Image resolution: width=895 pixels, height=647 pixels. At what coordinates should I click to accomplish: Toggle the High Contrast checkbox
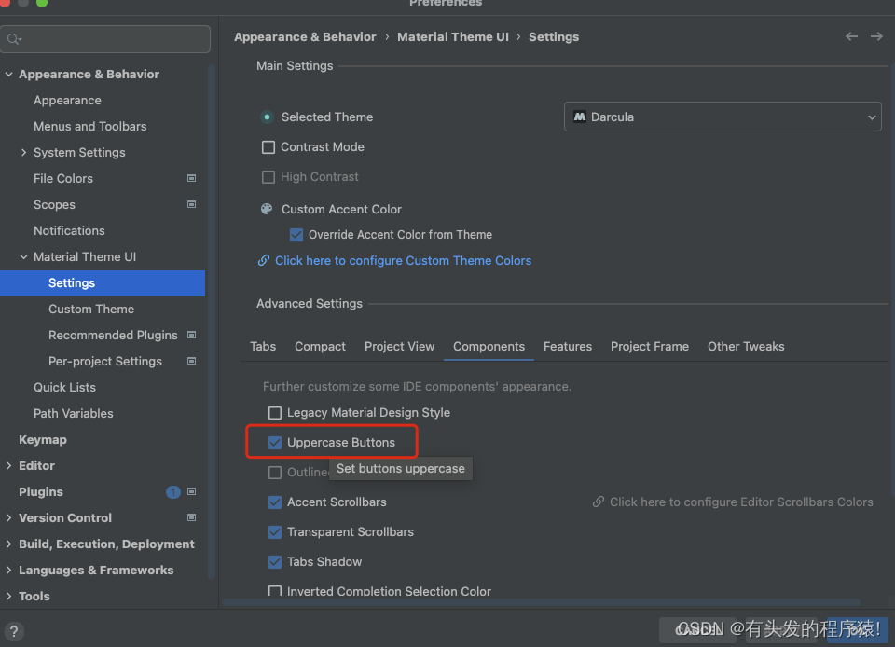pos(268,177)
